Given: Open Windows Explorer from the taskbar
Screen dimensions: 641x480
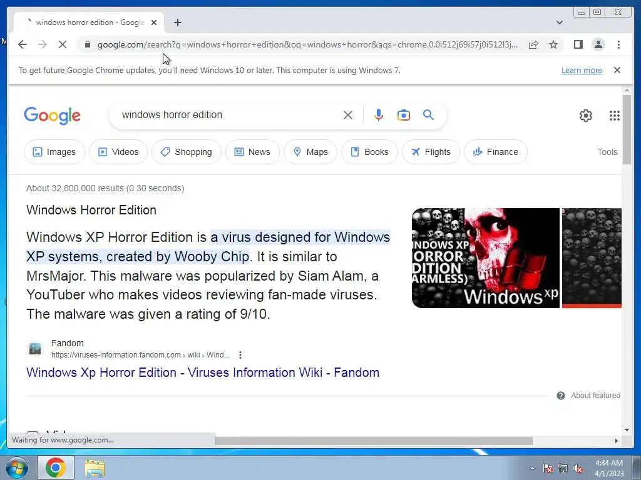Looking at the screenshot, I should coord(95,468).
